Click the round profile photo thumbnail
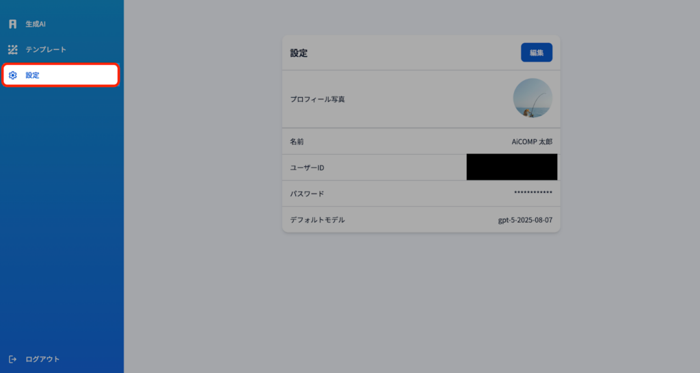This screenshot has width=700, height=373. pos(533,99)
